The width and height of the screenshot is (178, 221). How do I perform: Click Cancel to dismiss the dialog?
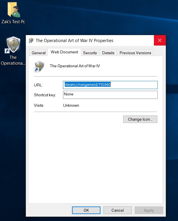(x=118, y=210)
